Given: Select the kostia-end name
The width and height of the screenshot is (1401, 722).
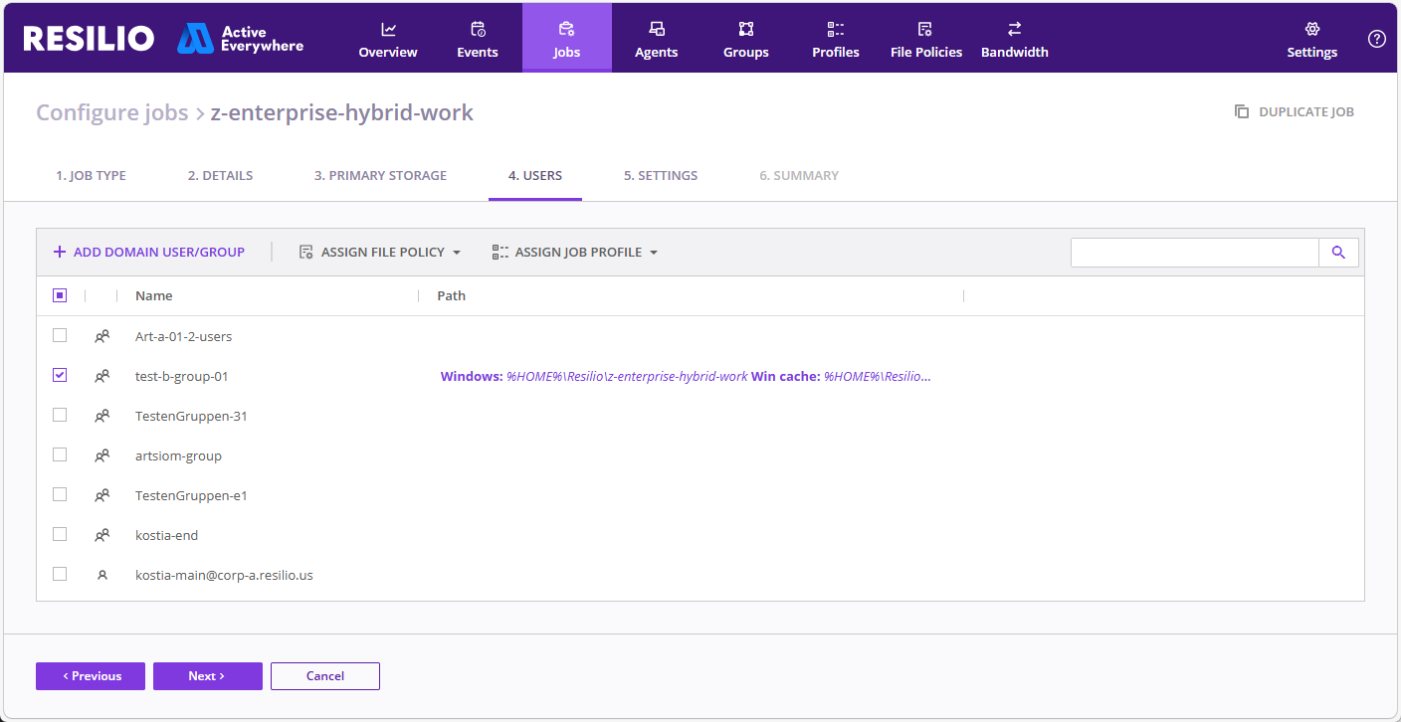Looking at the screenshot, I should 167,536.
